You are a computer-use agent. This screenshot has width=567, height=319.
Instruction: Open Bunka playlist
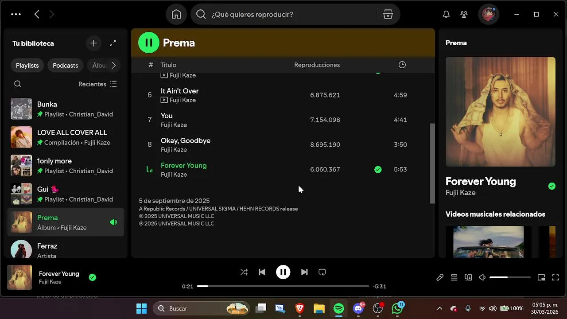(x=66, y=109)
